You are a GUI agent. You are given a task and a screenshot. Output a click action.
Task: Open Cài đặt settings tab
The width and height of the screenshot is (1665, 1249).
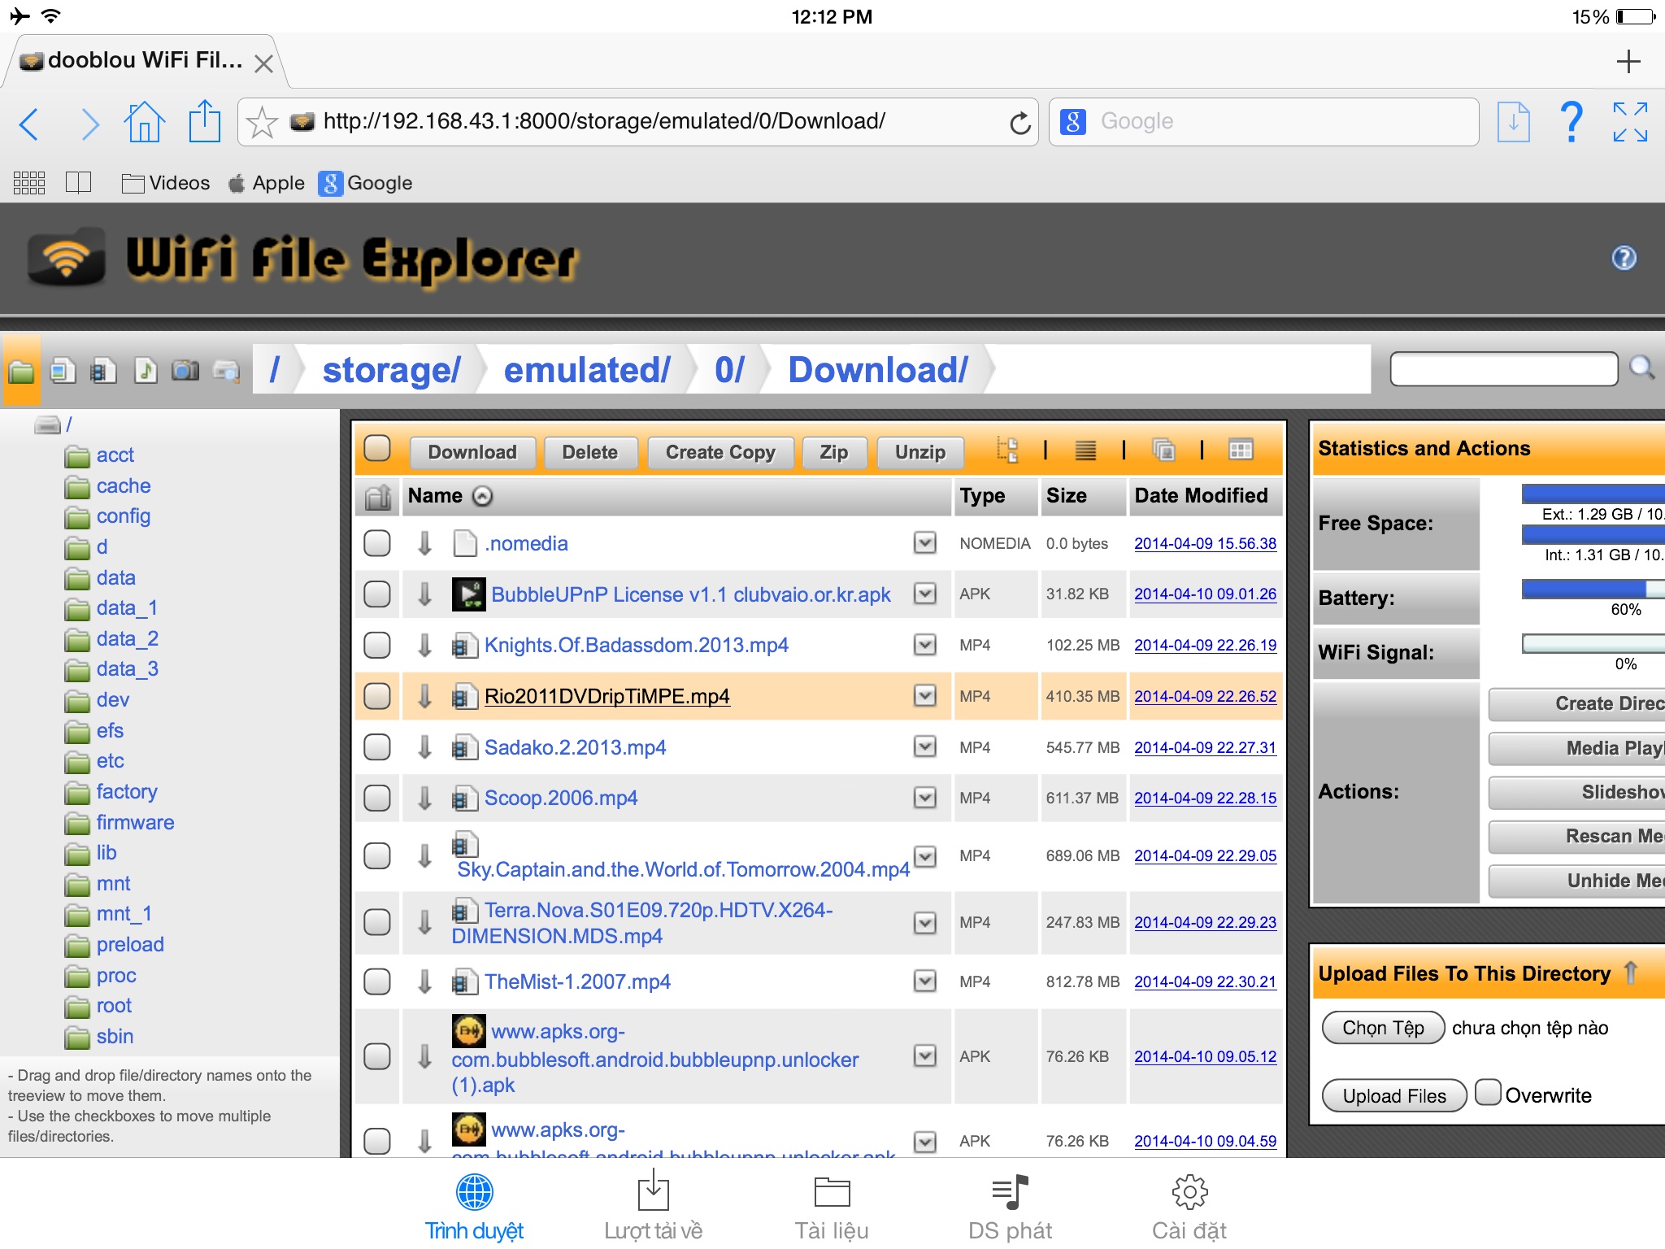[x=1189, y=1207]
